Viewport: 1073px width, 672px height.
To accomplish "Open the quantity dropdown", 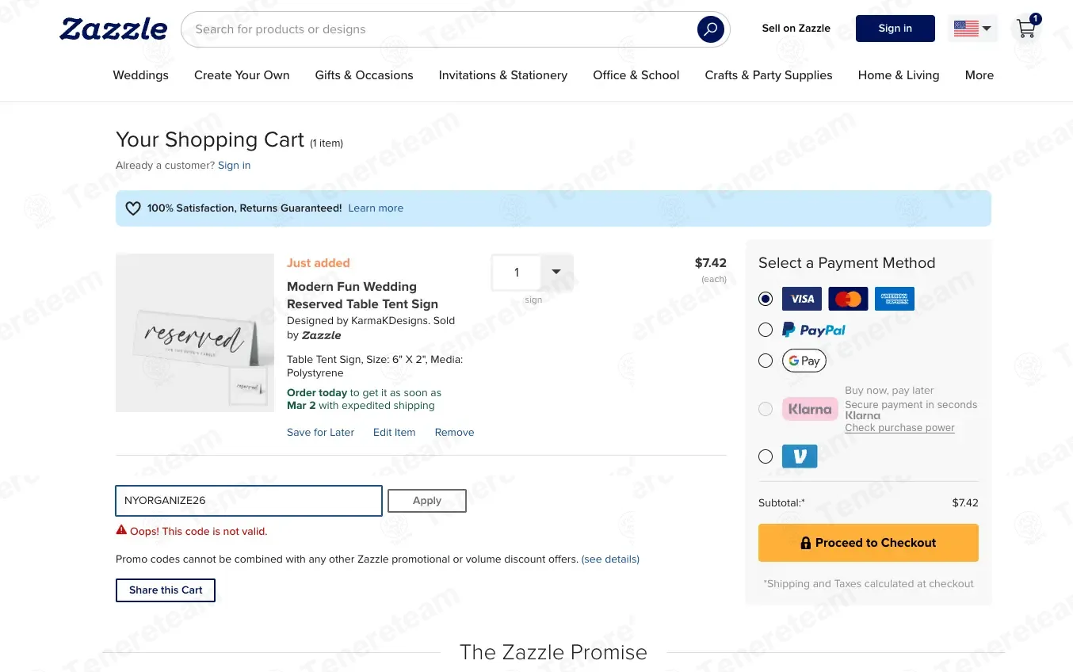I will click(x=556, y=272).
